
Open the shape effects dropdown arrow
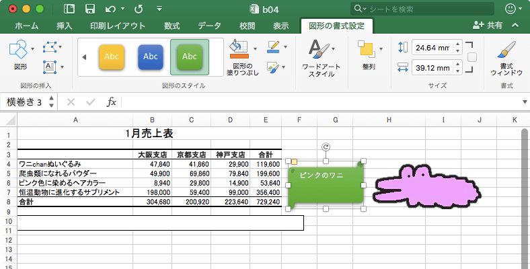tap(283, 67)
